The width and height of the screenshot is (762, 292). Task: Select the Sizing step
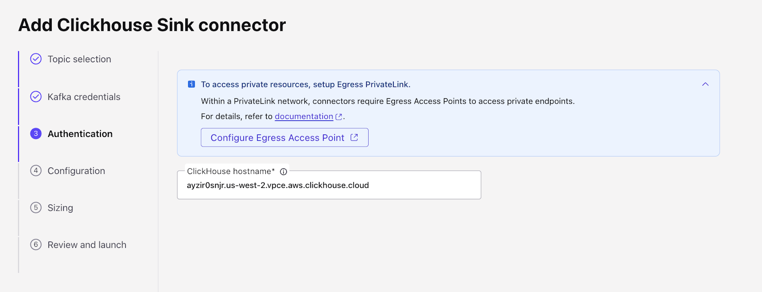pyautogui.click(x=60, y=208)
